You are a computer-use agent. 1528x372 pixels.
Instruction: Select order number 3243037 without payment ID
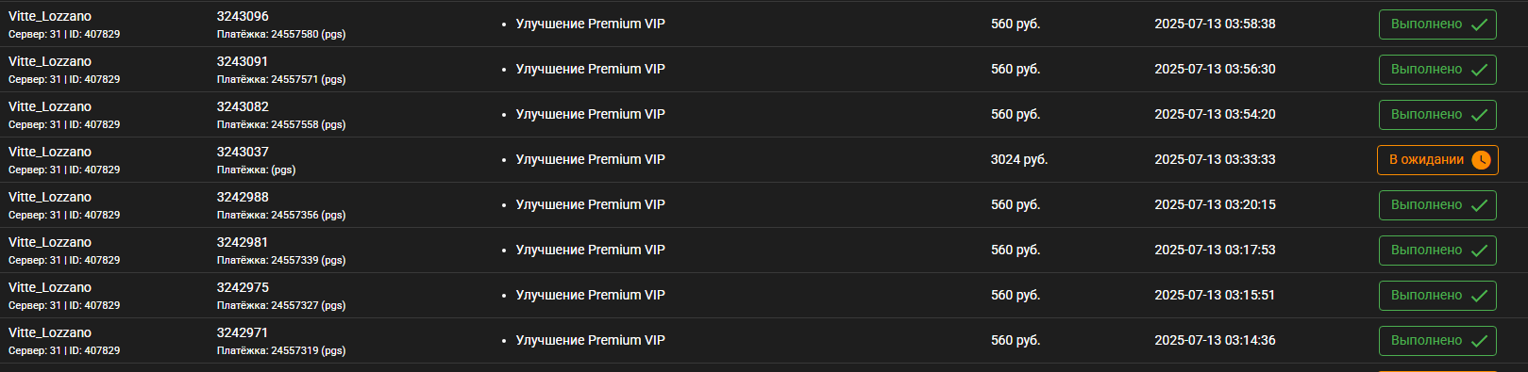[243, 152]
